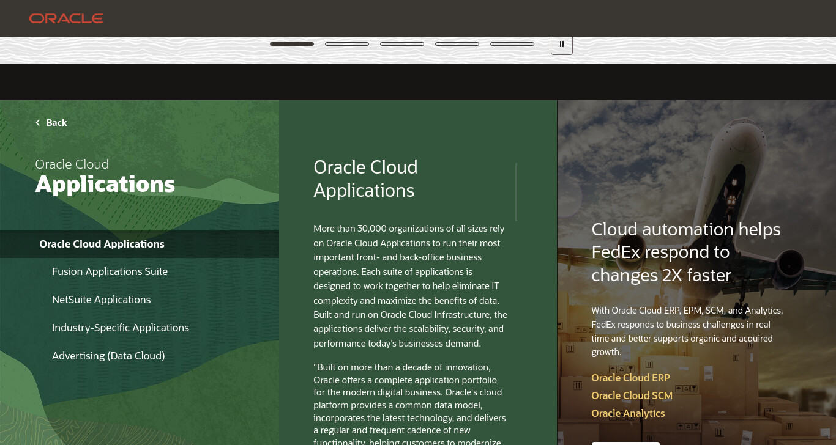Jump to the fifth carousel slide indicator
The width and height of the screenshot is (836, 445).
click(x=512, y=44)
